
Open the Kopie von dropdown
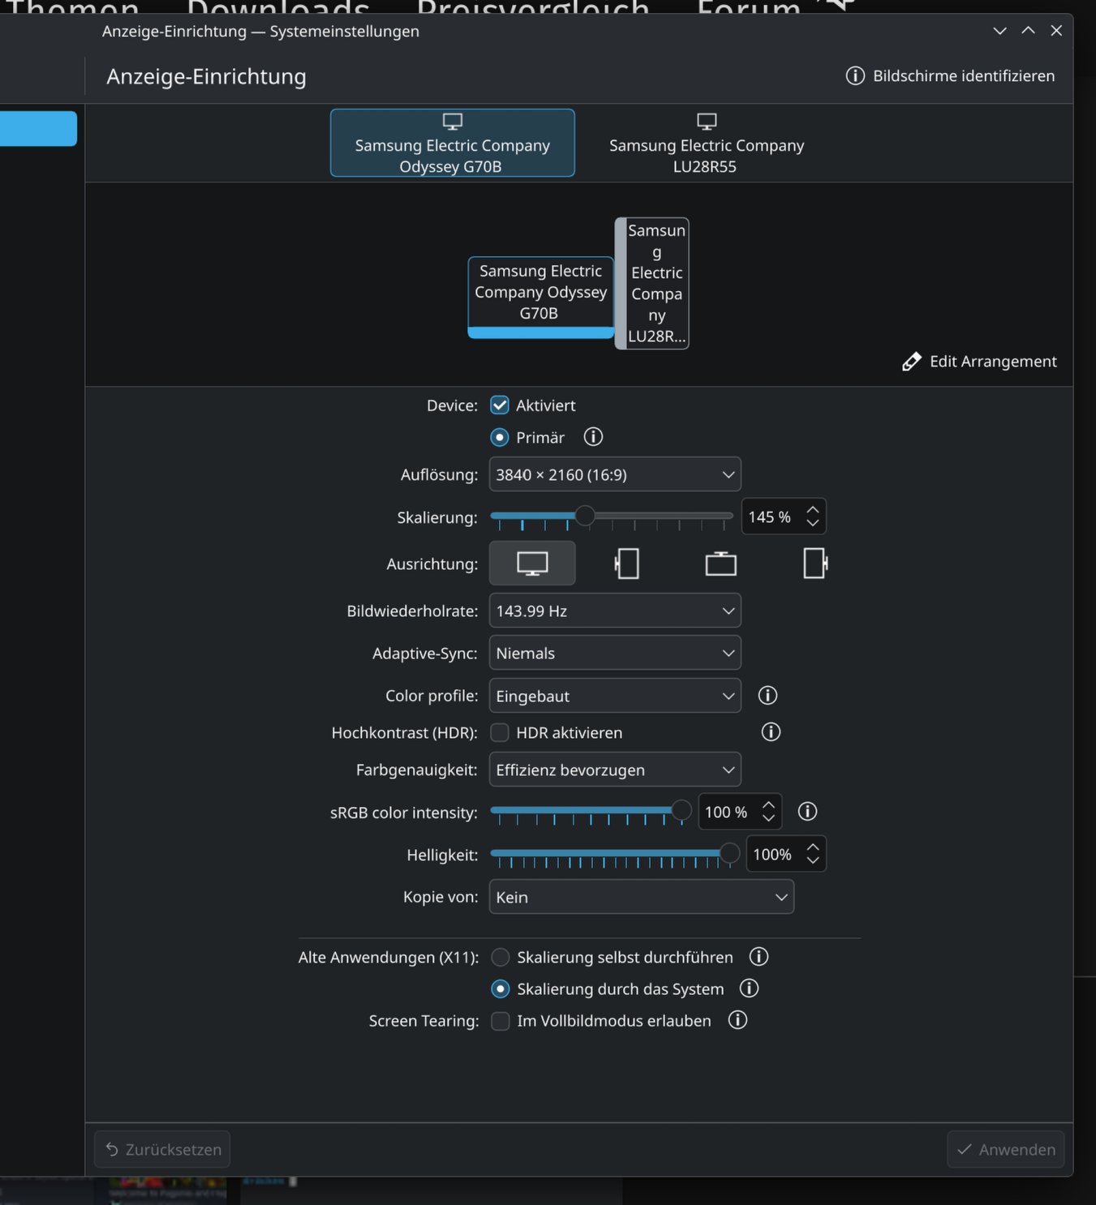(642, 897)
